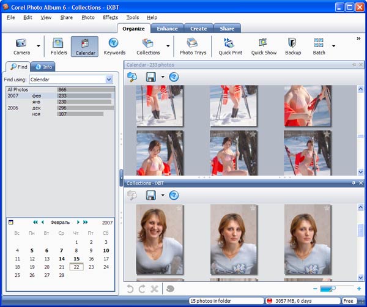Select the smiling woman portrait thumbnail
This screenshot has height=307, width=367.
[159, 239]
